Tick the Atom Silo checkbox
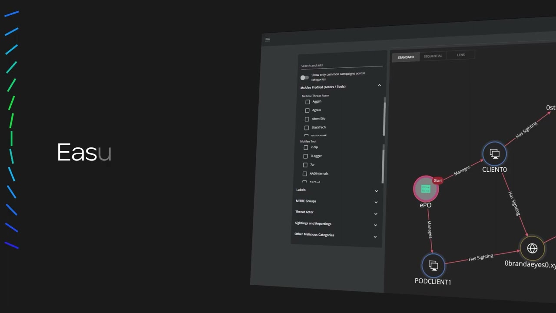Image resolution: width=556 pixels, height=313 pixels. [x=307, y=119]
